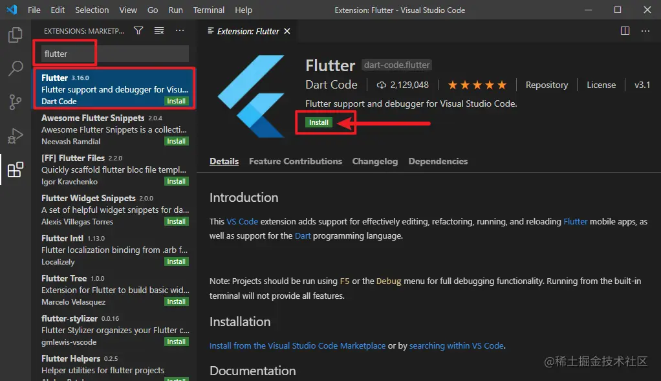The width and height of the screenshot is (661, 381).
Task: Select the Flutter Tree list entry
Action: point(114,290)
